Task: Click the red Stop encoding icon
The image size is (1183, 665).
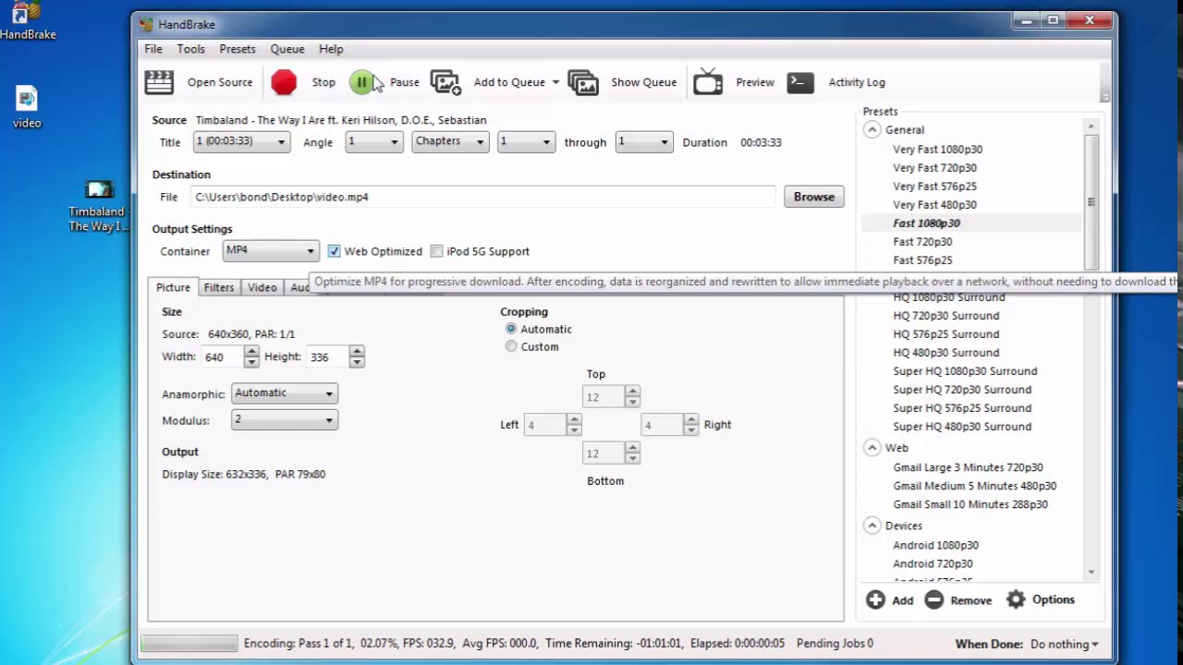Action: 284,82
